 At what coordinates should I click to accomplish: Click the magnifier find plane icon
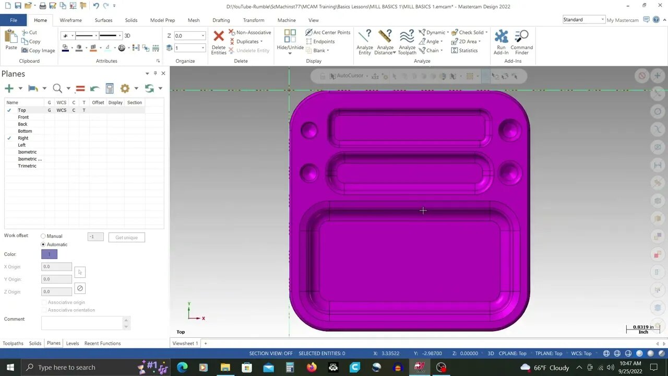click(x=57, y=89)
